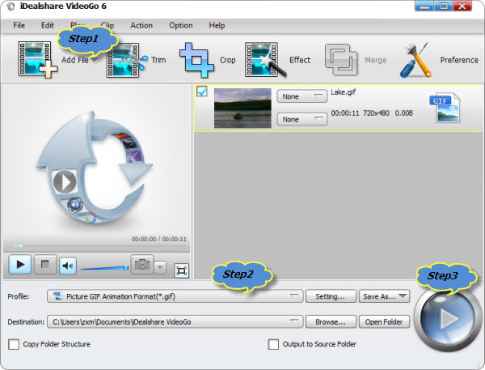
Task: Open the File menu
Action: click(x=19, y=25)
